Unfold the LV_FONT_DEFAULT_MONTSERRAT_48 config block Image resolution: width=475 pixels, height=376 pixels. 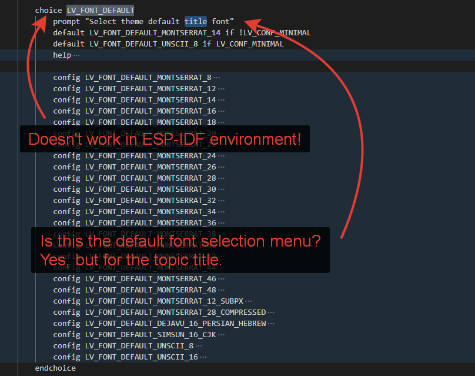(219, 290)
